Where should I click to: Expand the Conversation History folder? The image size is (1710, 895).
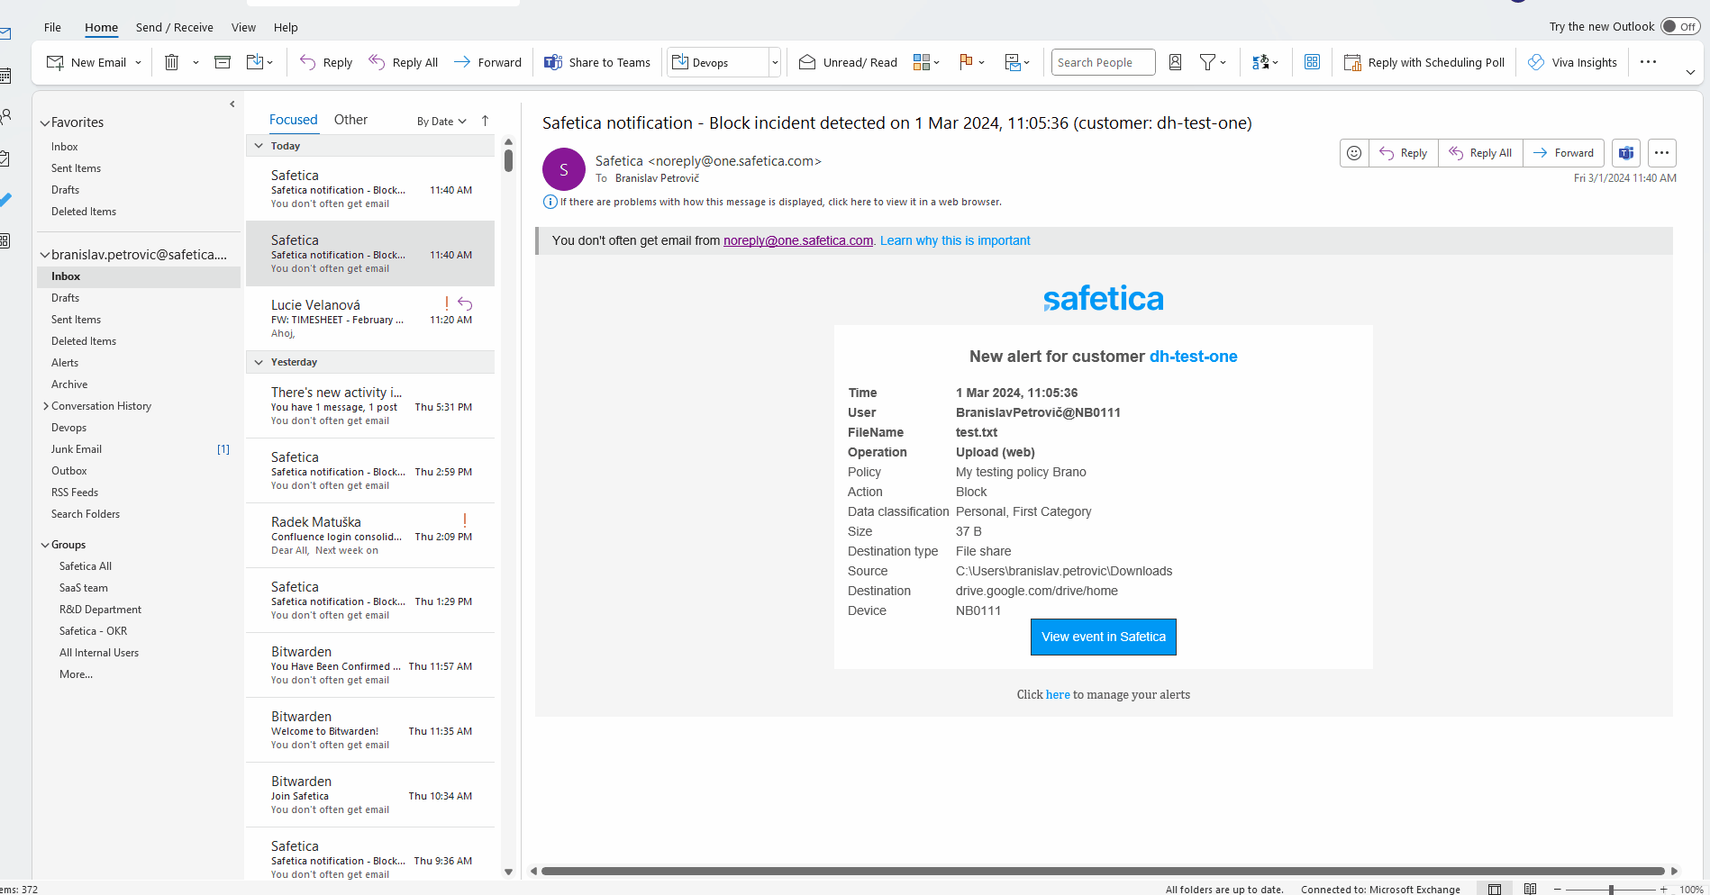46,406
